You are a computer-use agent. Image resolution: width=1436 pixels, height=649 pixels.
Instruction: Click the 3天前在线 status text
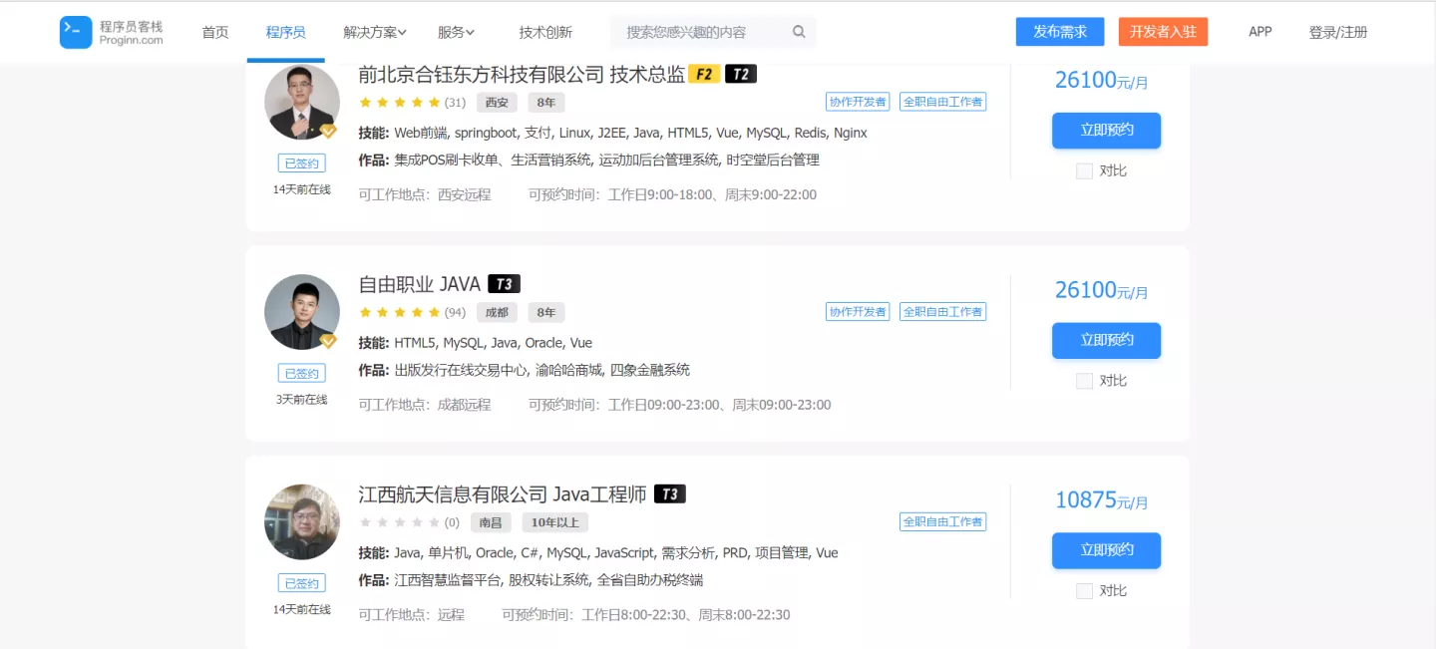(x=302, y=400)
